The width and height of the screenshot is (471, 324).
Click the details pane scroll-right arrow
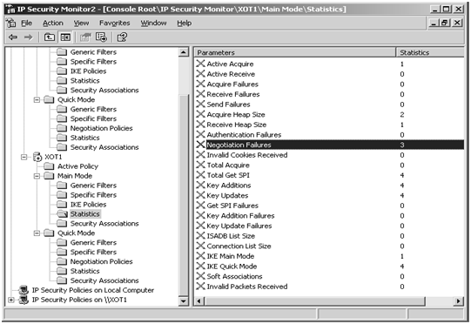(459, 300)
